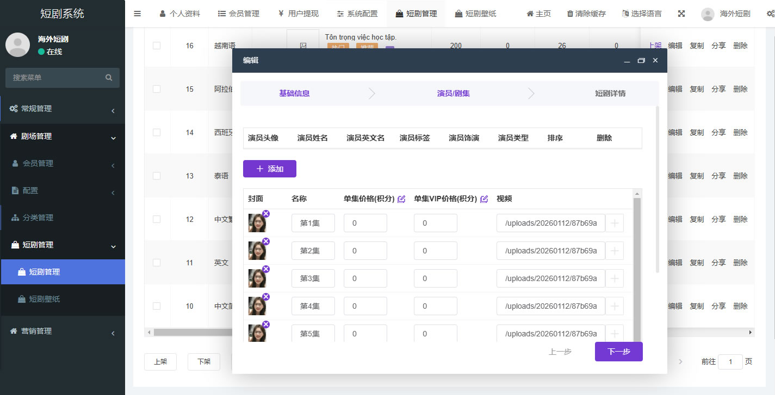Expand 常规管理 sidebar menu
Image resolution: width=775 pixels, height=395 pixels.
[63, 109]
